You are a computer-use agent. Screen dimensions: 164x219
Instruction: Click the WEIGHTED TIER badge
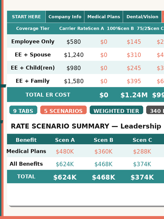[116, 111]
